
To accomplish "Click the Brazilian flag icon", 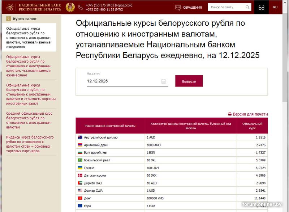I will (80, 160).
